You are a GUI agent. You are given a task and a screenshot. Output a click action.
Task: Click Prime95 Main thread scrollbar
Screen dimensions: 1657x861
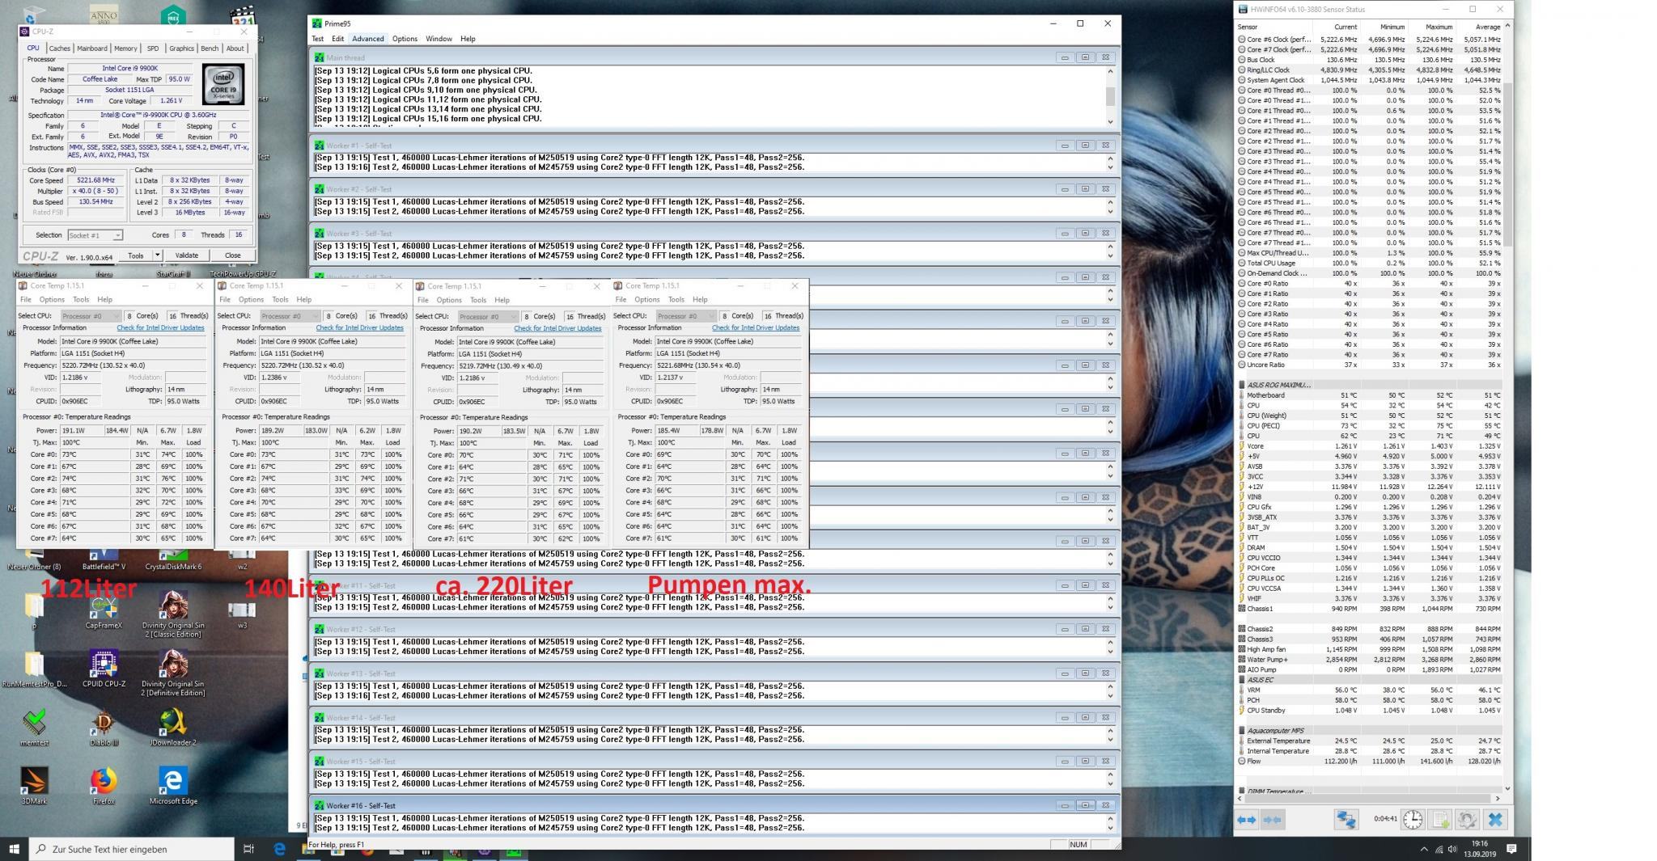[1110, 96]
